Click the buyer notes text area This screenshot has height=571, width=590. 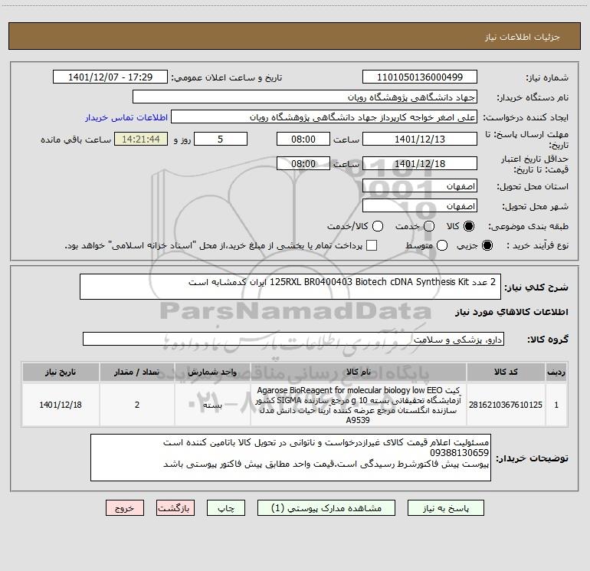click(290, 458)
